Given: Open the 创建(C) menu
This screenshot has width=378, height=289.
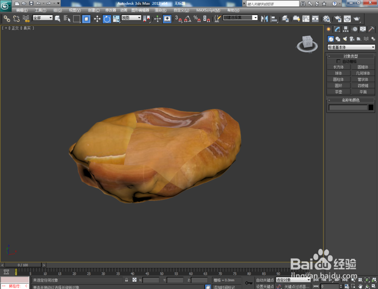Looking at the screenshot, I should point(94,10).
